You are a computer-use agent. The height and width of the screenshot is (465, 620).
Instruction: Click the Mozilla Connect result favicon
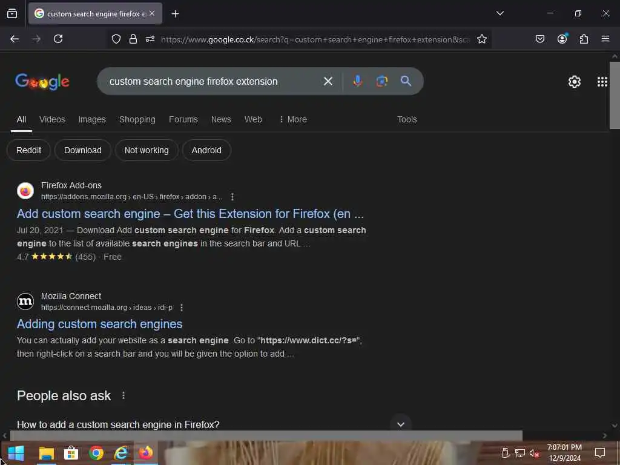click(x=25, y=302)
